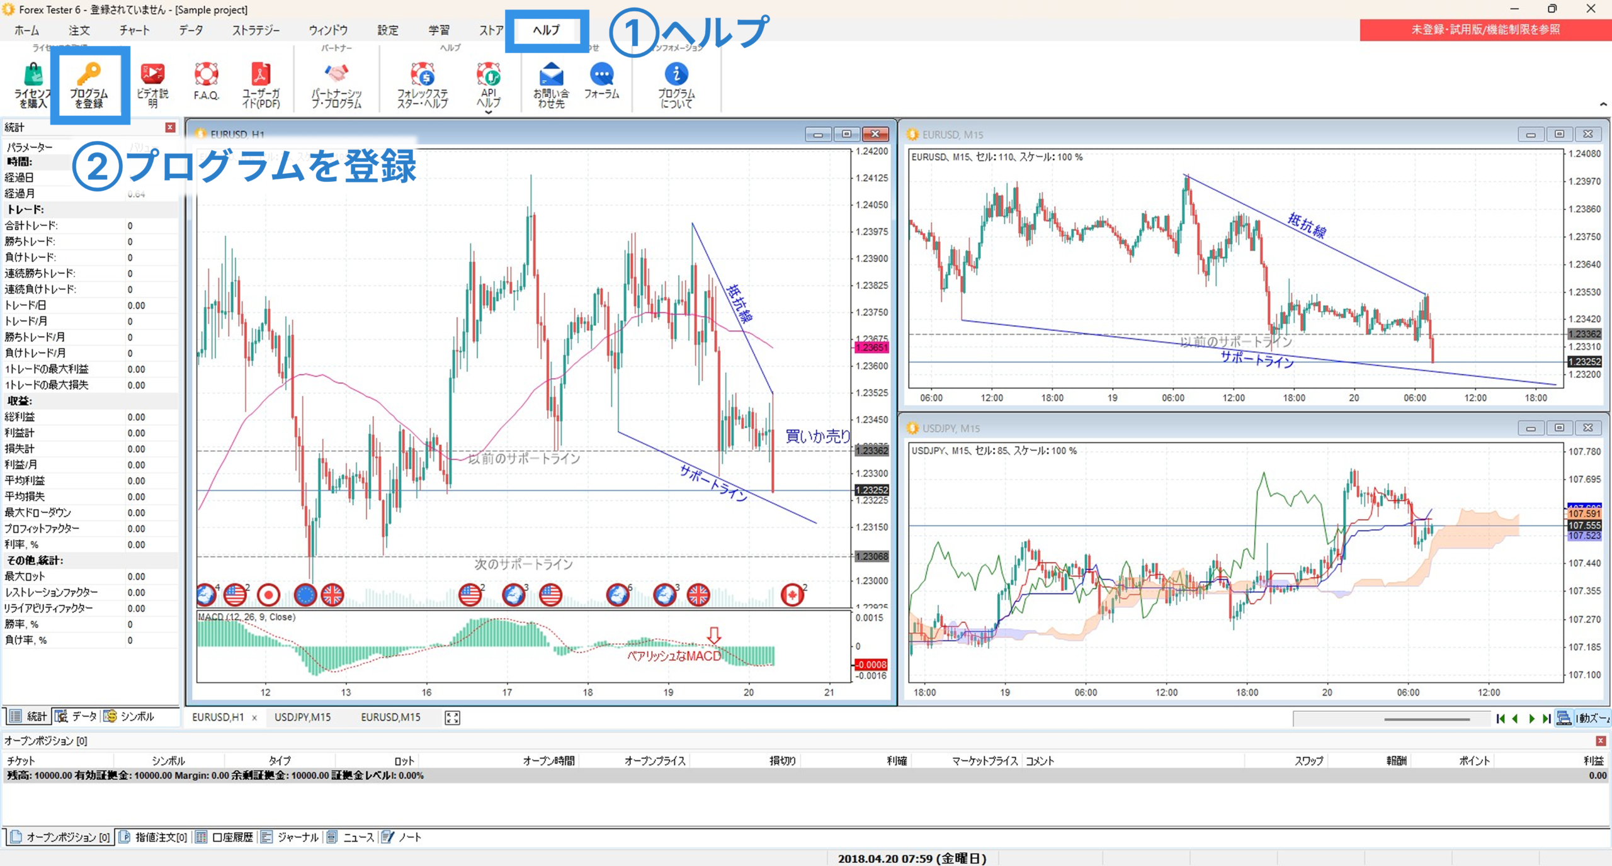Toggle the synchronized charts scroll button
This screenshot has height=866, width=1612.
click(1564, 718)
